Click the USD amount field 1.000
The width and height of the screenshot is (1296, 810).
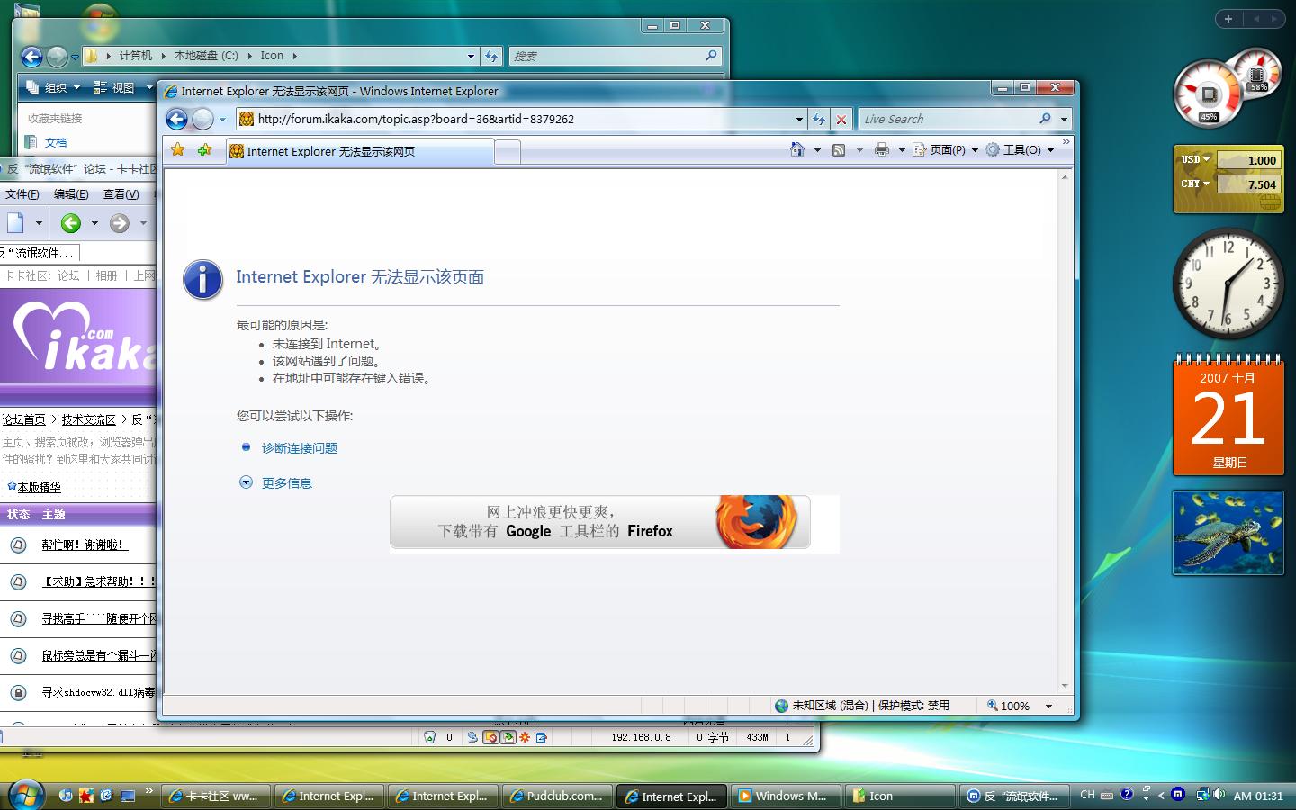[1247, 160]
